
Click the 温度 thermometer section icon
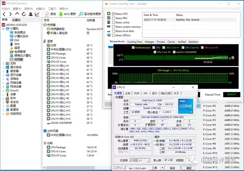pos(45,41)
